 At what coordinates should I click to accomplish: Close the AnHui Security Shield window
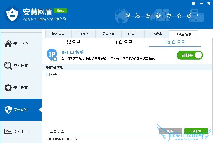209,3
